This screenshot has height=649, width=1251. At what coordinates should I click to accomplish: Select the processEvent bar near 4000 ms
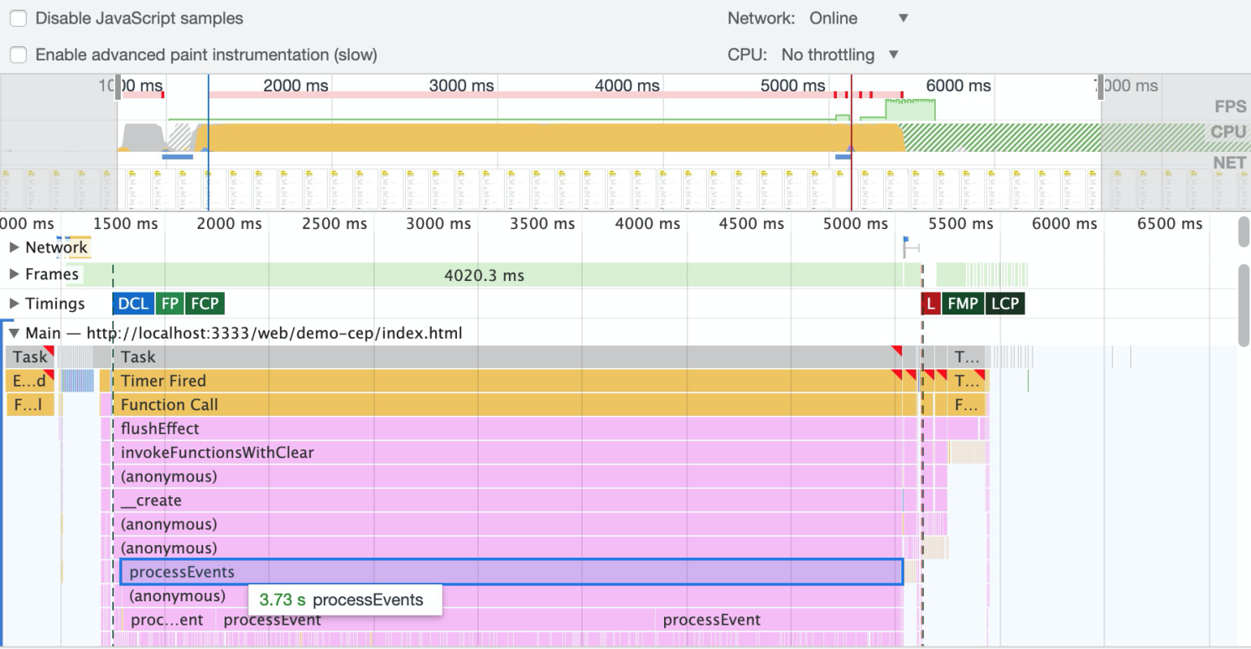[x=779, y=620]
